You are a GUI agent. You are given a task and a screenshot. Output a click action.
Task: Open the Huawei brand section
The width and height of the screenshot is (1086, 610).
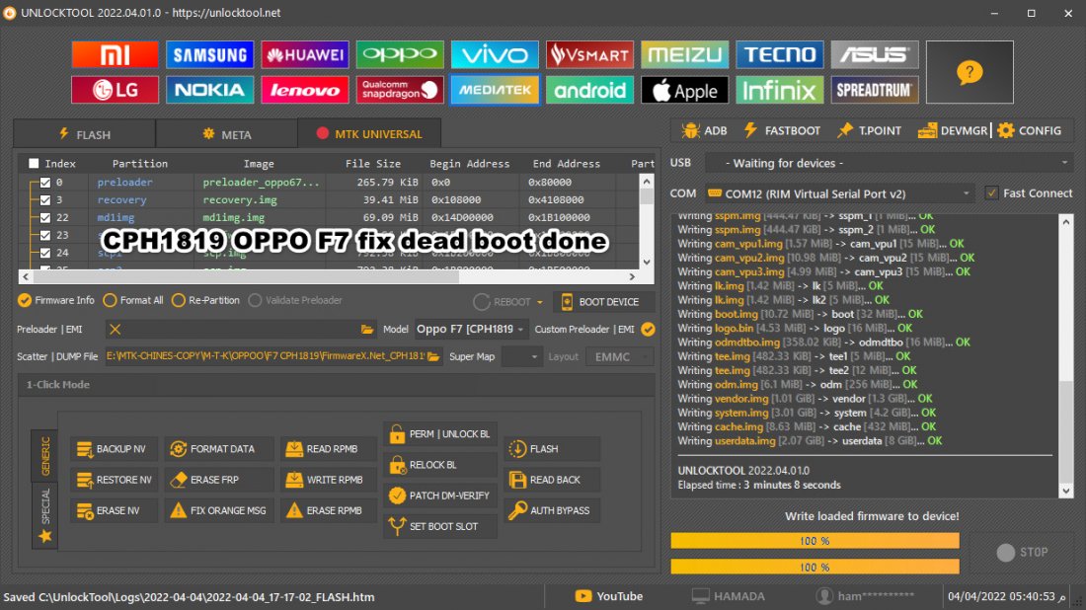(305, 54)
